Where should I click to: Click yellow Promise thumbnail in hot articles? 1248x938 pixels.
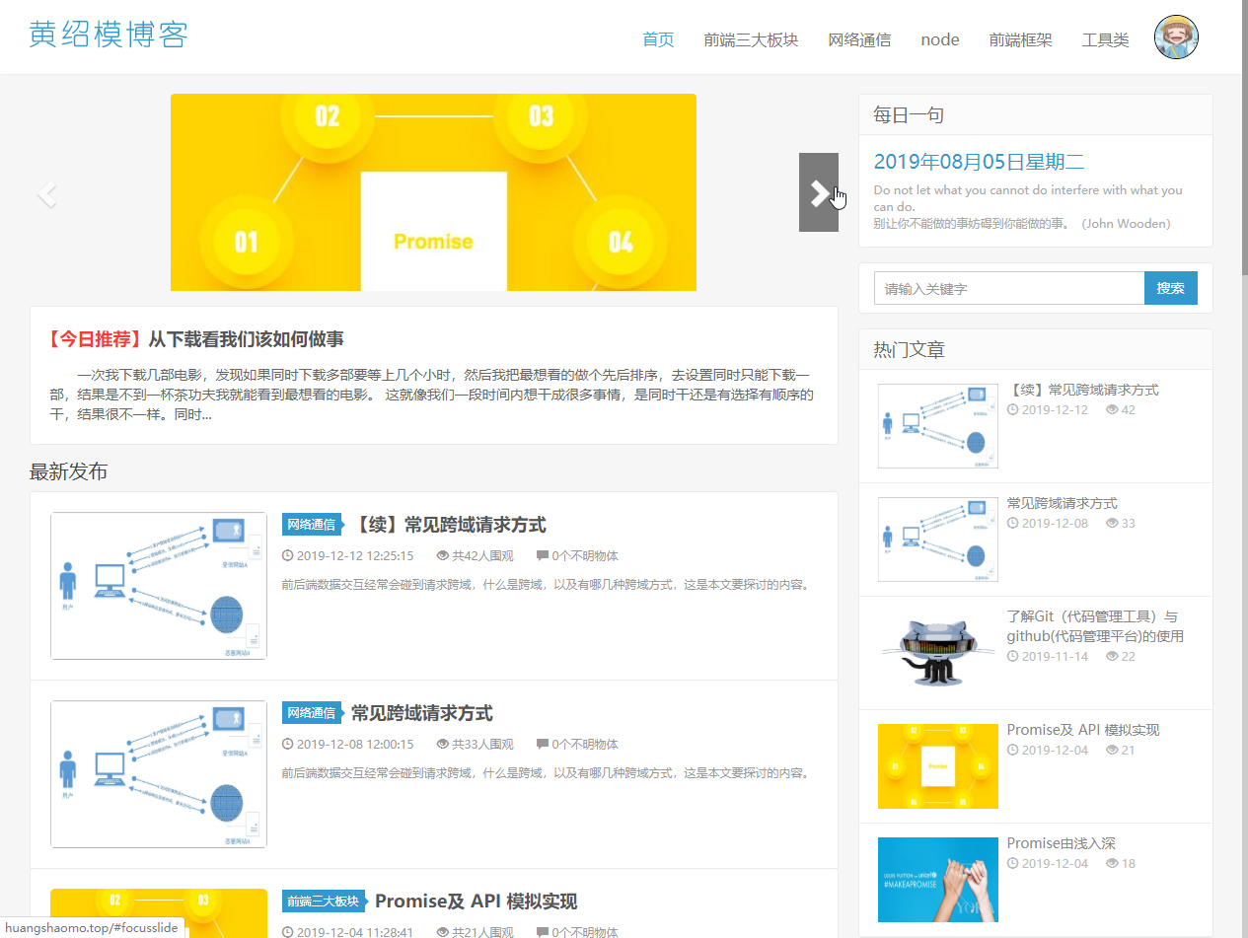click(938, 766)
